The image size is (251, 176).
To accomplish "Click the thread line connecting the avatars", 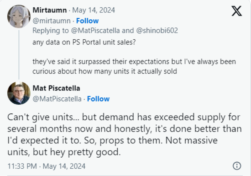I will tap(19, 55).
